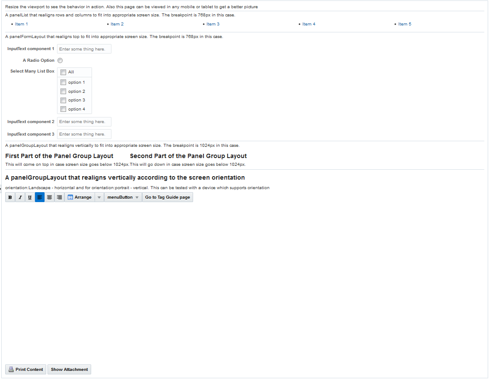
Task: Click Go to Tag Guide page button
Action: (x=168, y=197)
